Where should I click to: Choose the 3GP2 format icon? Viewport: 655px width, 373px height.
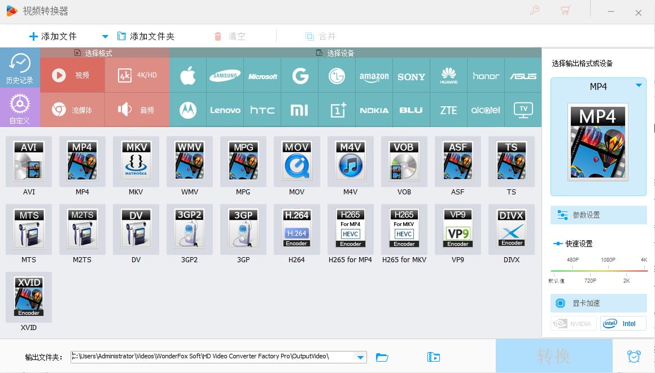[x=190, y=229]
